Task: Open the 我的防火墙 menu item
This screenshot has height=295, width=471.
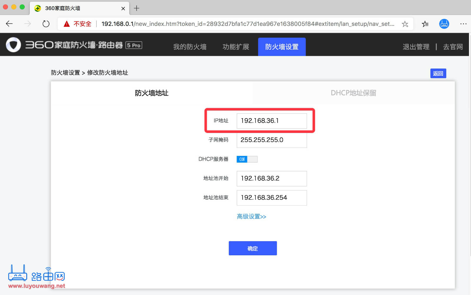Action: (x=190, y=46)
